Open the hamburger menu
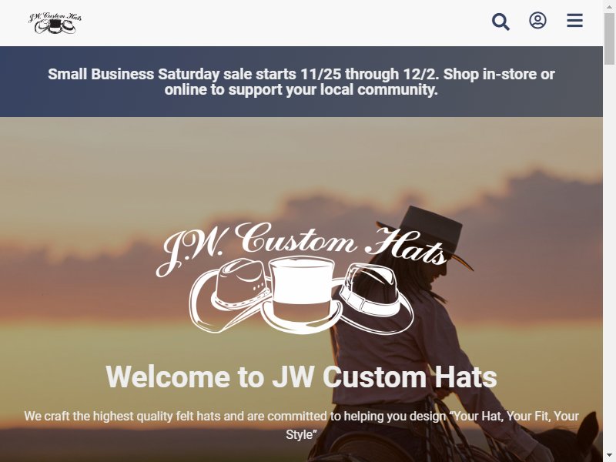Image resolution: width=616 pixels, height=462 pixels. [574, 21]
